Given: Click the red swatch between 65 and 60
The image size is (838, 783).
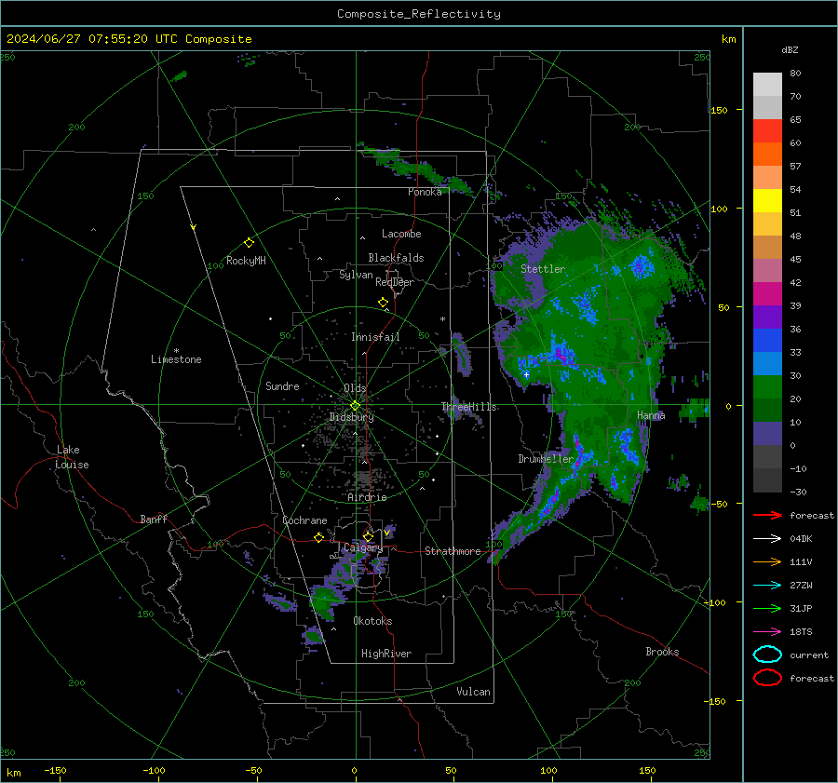Looking at the screenshot, I should 767,131.
